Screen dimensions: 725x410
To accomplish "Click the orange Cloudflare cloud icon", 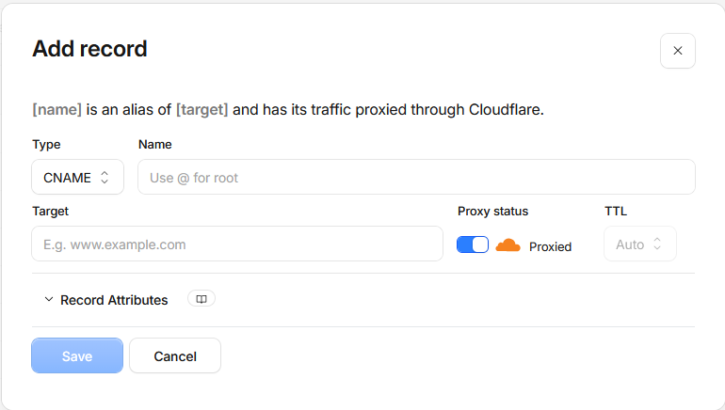I will click(507, 245).
